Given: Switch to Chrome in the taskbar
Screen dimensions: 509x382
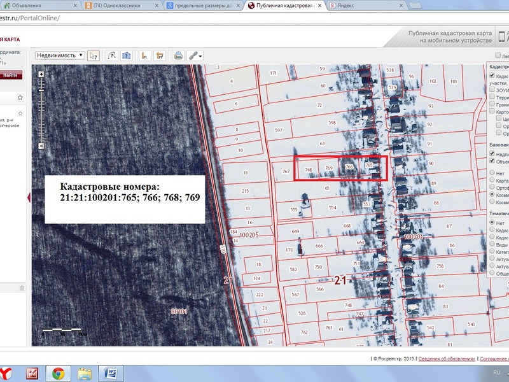Looking at the screenshot, I should pos(59,374).
